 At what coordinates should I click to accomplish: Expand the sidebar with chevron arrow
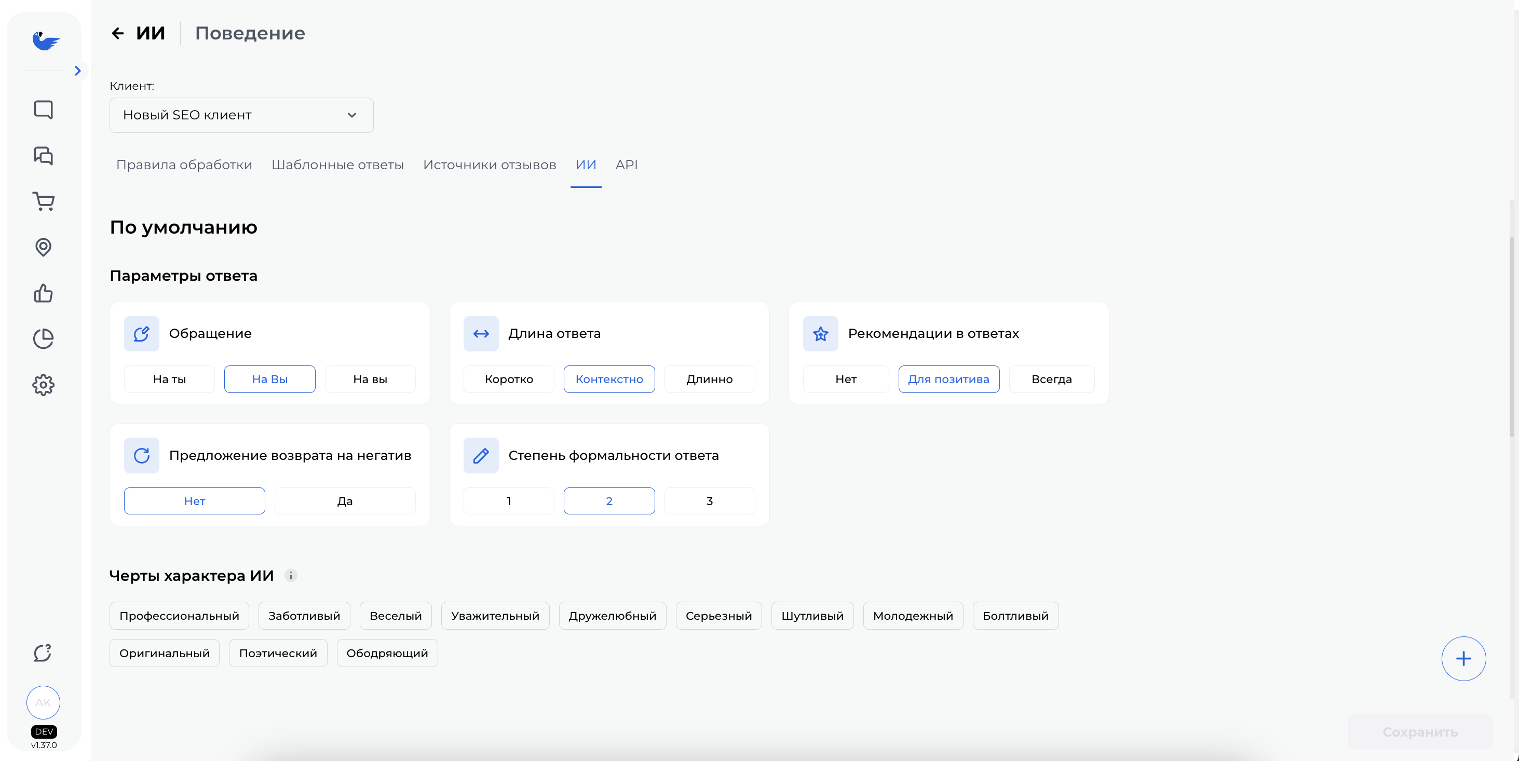[78, 71]
